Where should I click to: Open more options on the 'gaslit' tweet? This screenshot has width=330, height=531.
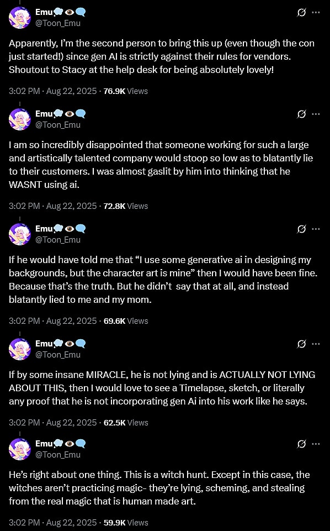tap(316, 114)
